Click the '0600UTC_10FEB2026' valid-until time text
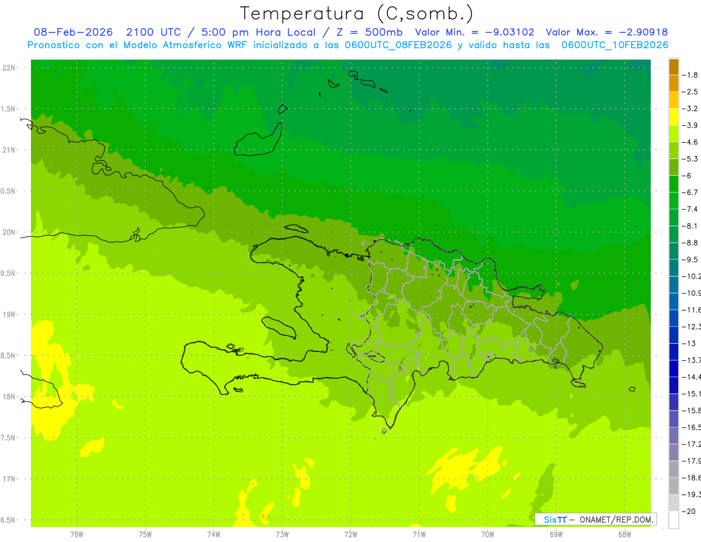This screenshot has width=701, height=542. [615, 45]
